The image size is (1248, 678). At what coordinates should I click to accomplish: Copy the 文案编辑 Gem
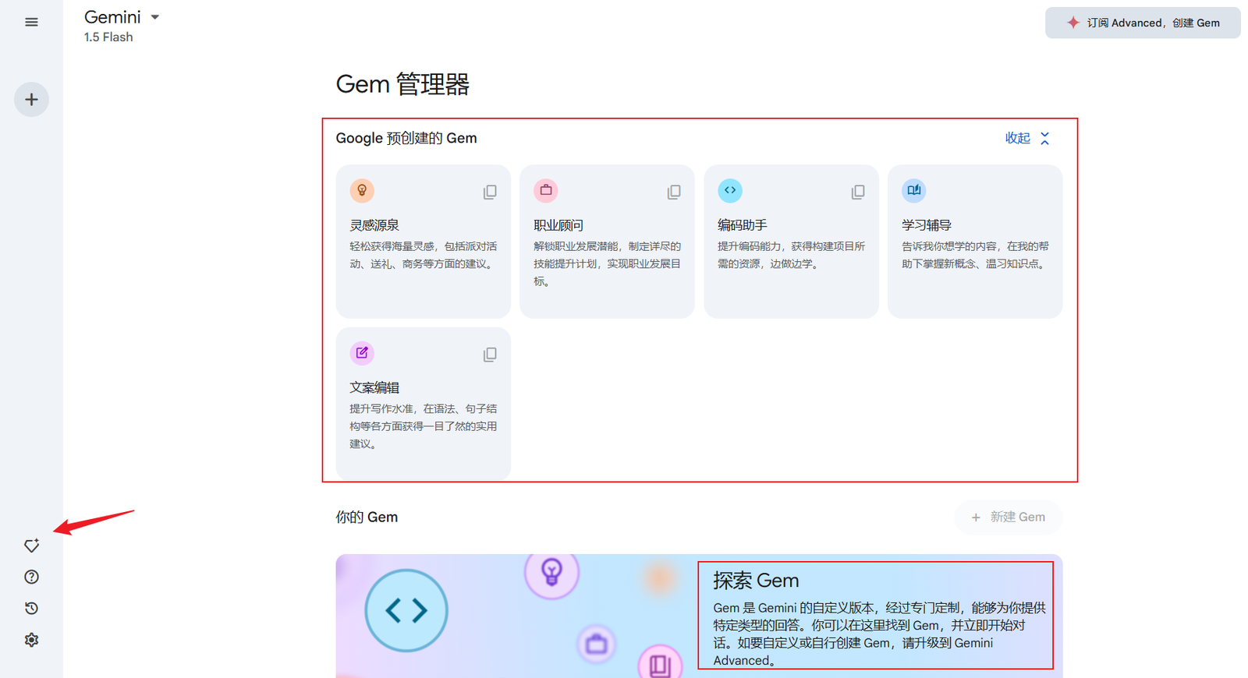click(x=490, y=355)
